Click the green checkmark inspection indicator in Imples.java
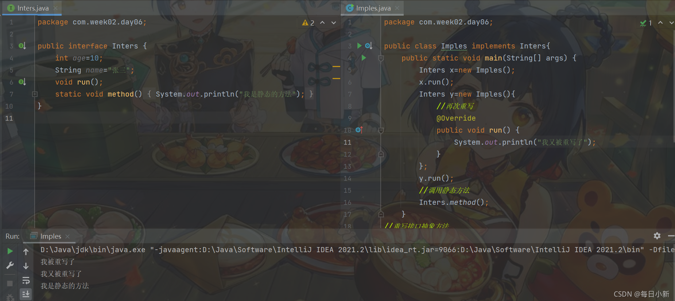 tap(643, 23)
